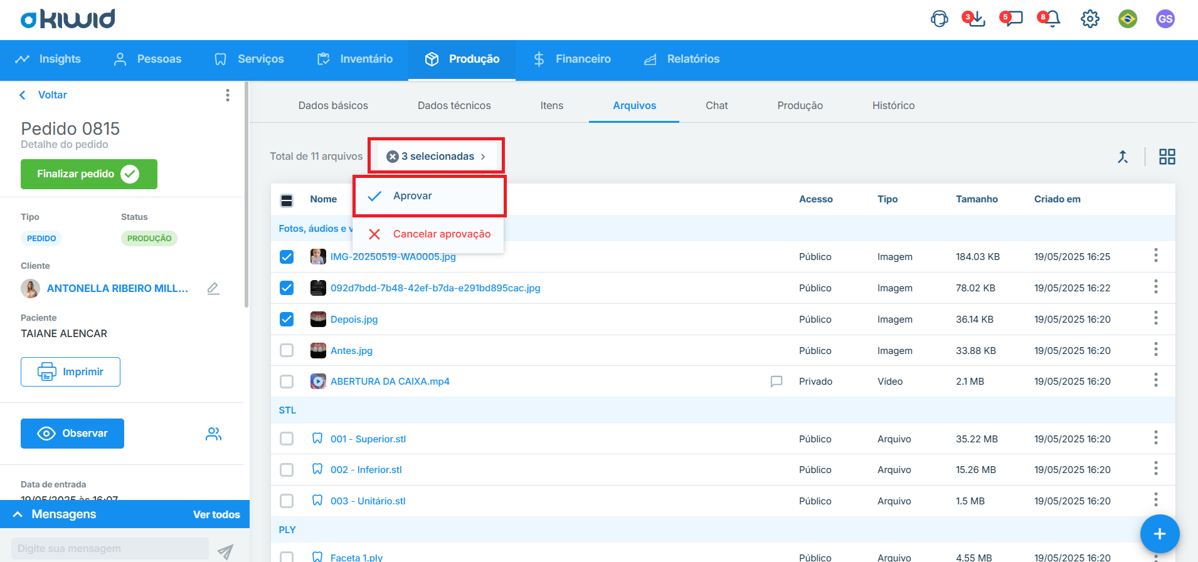
Task: Check 001 - Superior.stl checkbox
Action: coord(287,439)
